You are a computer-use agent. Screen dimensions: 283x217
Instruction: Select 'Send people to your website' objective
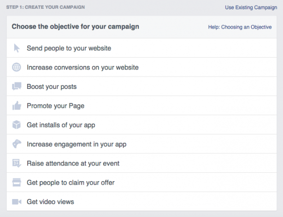click(x=141, y=48)
